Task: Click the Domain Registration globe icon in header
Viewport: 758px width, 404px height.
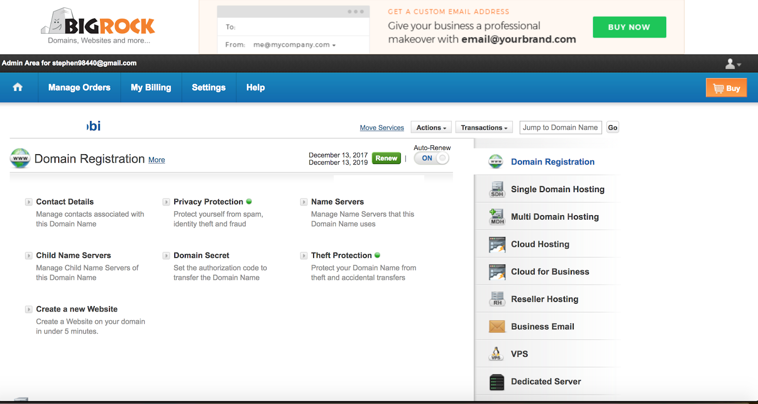Action: 20,158
